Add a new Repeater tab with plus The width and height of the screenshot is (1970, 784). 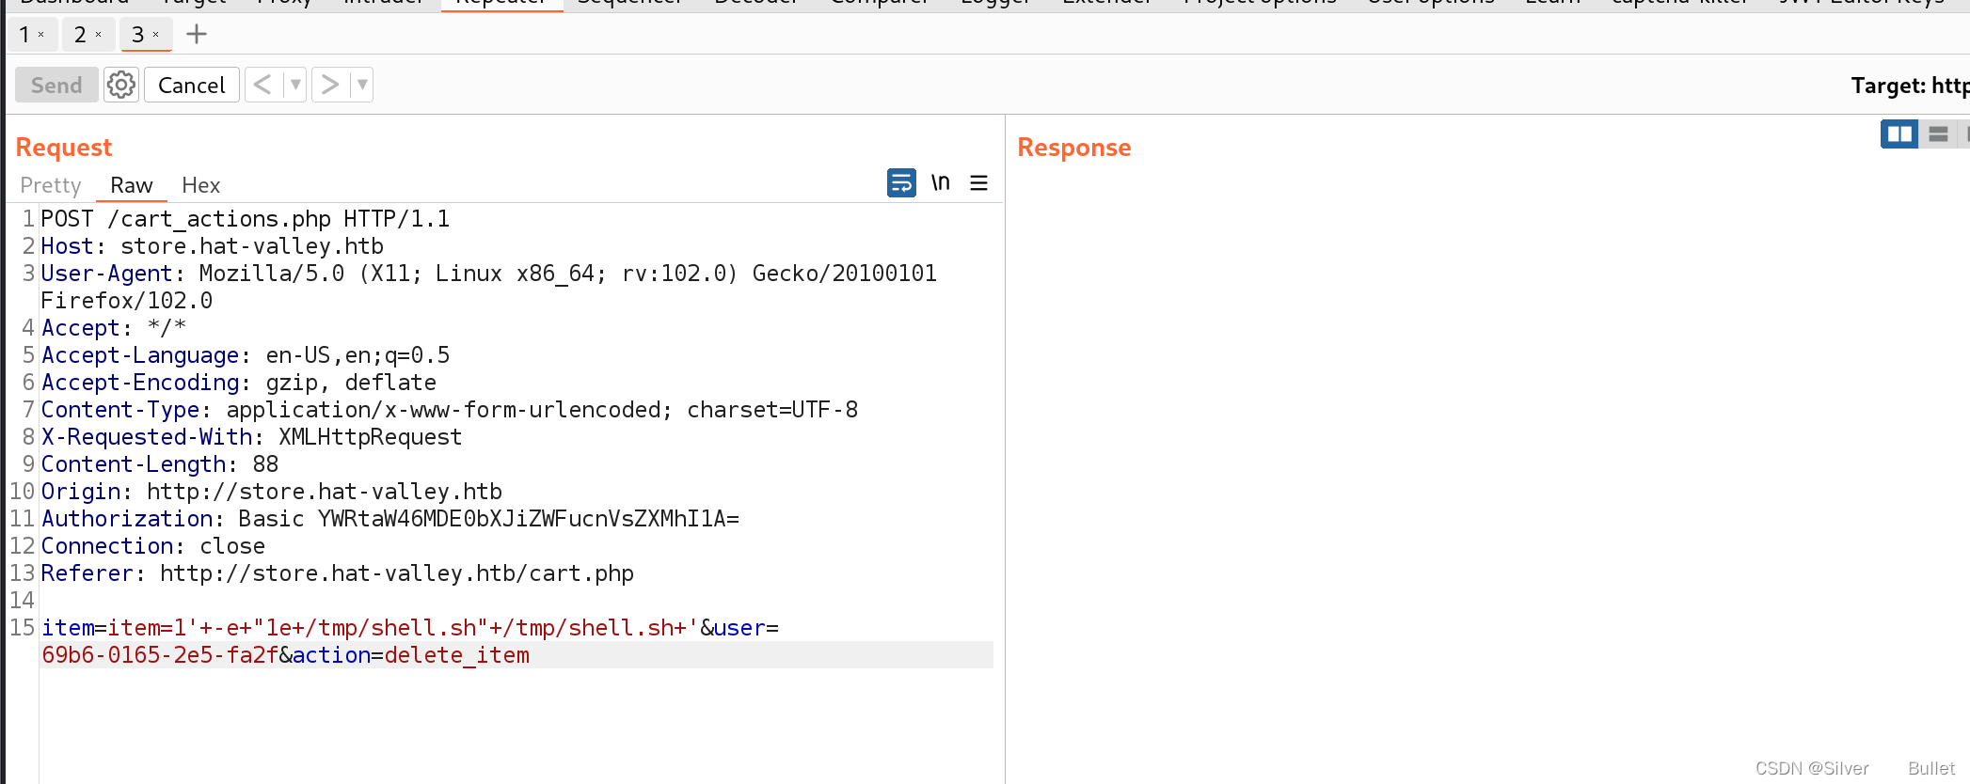point(197,35)
